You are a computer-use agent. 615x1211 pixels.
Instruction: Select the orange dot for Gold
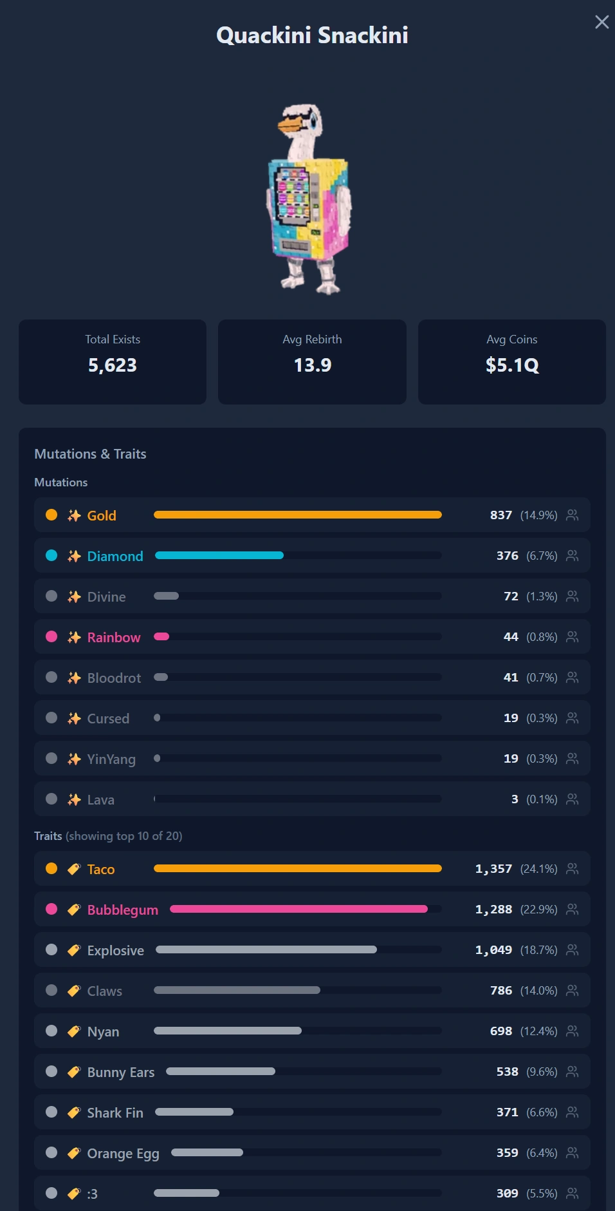tap(51, 515)
